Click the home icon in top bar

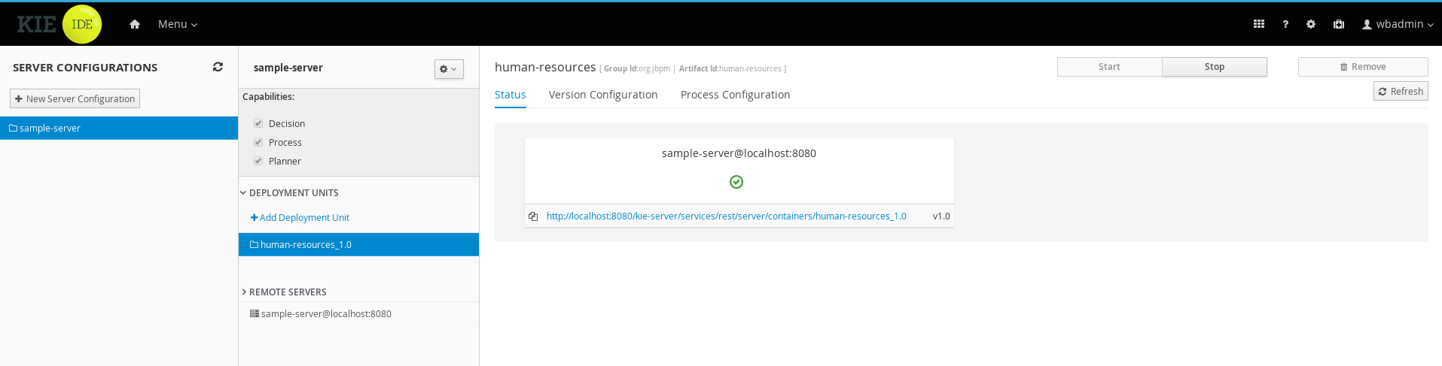tap(135, 24)
